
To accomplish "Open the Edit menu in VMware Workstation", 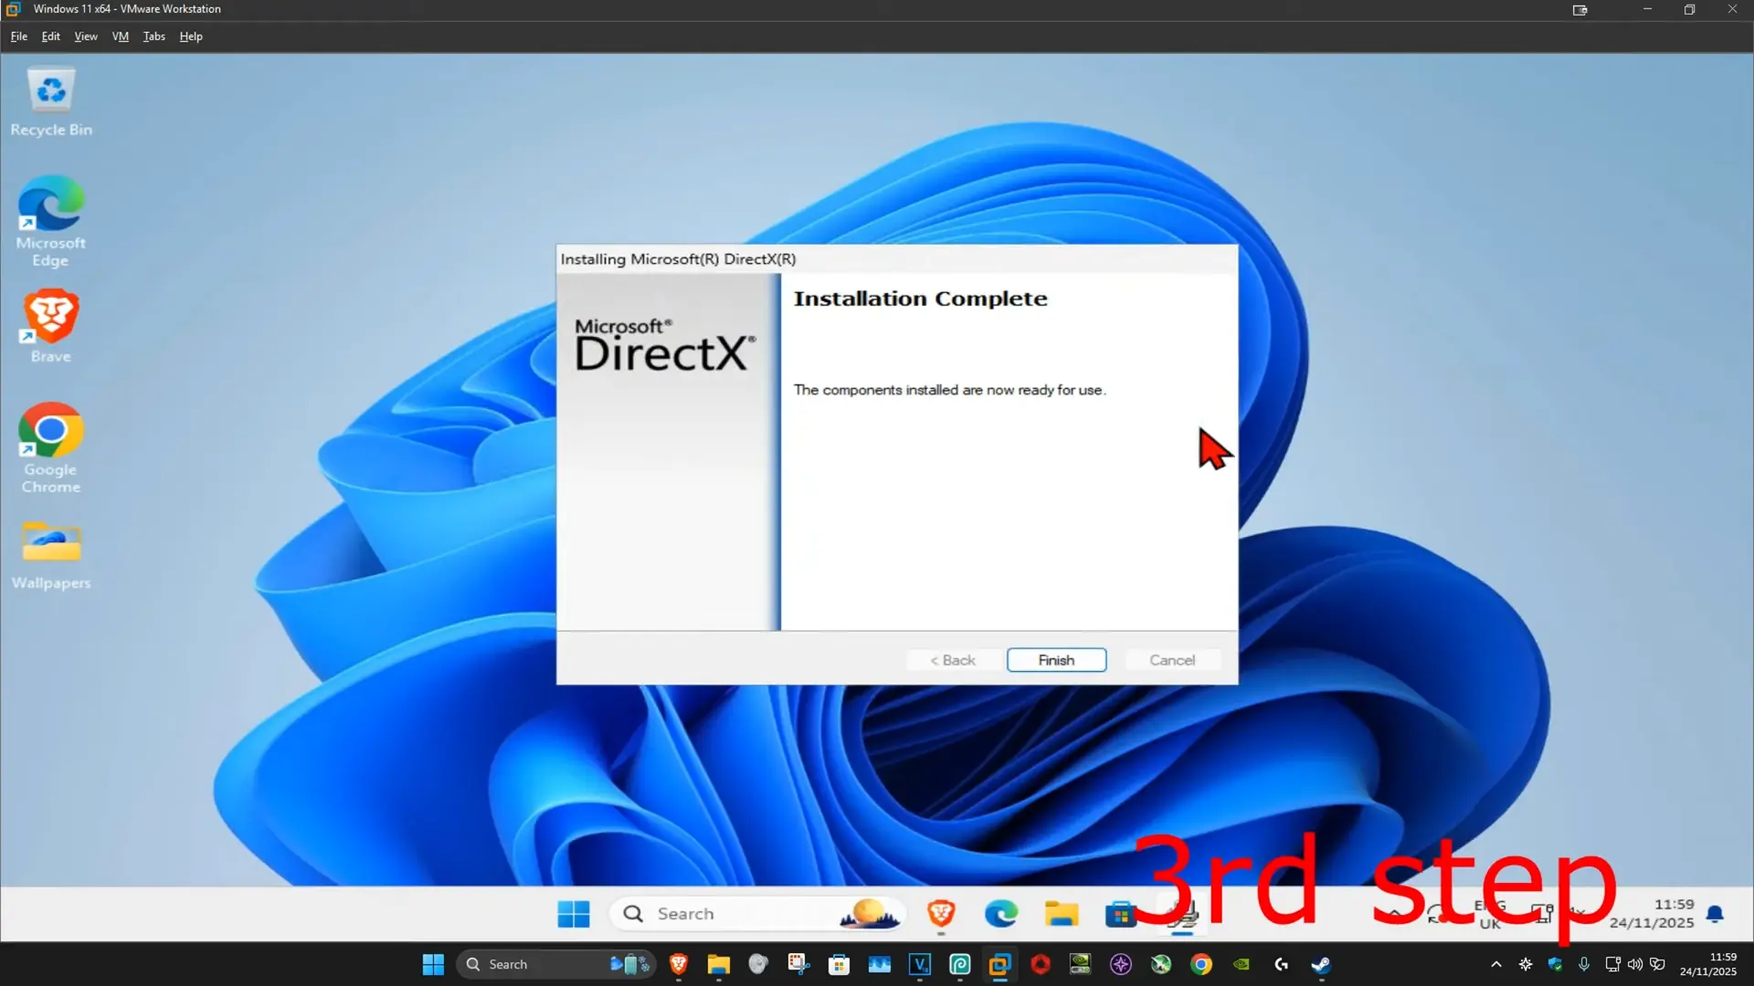I will pos(51,37).
